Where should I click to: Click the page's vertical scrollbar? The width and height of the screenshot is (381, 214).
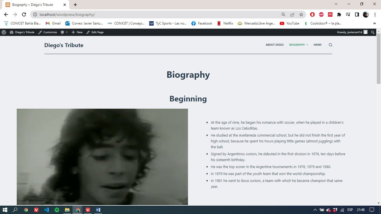pos(378,59)
